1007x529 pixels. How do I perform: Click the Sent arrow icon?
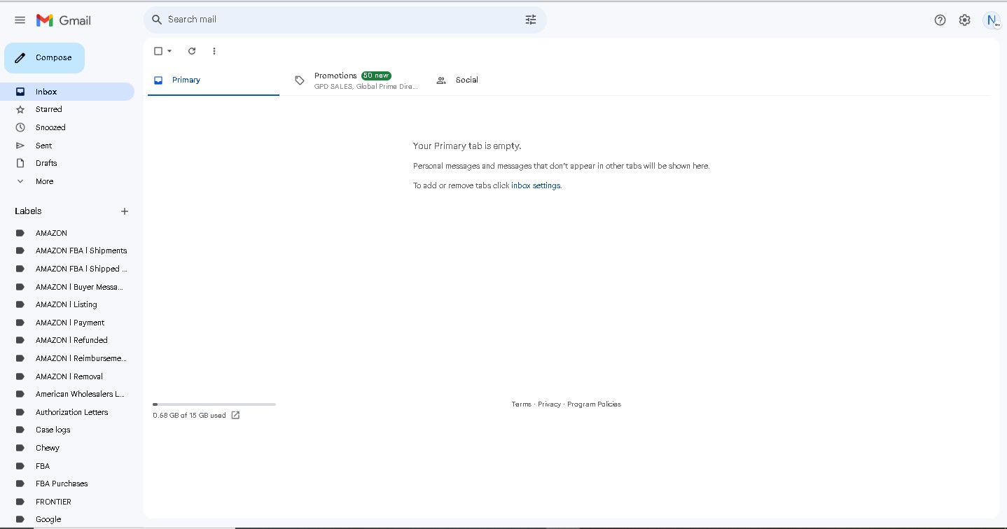[x=20, y=146]
